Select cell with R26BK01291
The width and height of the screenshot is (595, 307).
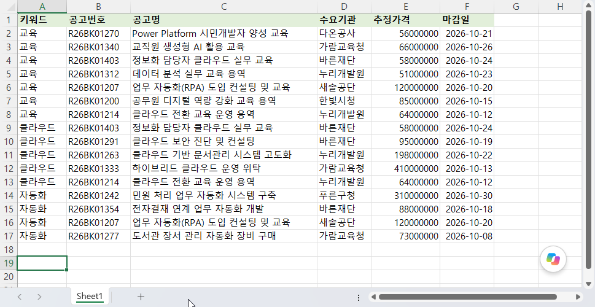(x=99, y=142)
